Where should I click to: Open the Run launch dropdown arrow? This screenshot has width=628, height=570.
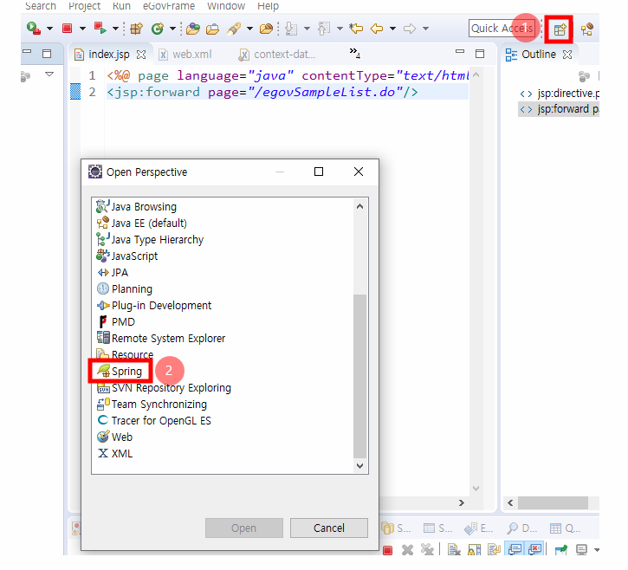(115, 29)
